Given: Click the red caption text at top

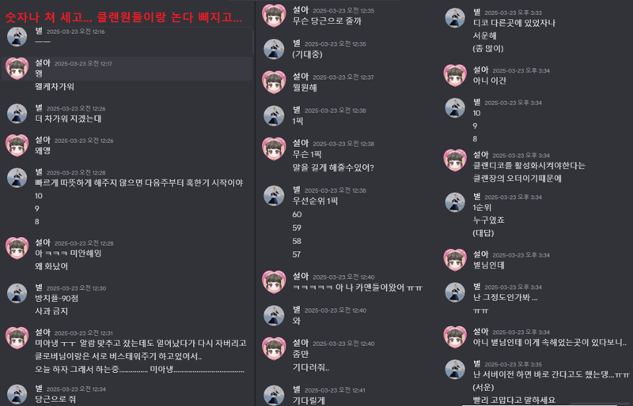Looking at the screenshot, I should (123, 17).
